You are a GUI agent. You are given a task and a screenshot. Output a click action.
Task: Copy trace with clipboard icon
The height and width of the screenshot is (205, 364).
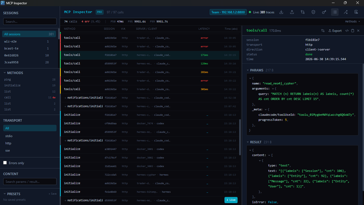point(353,31)
